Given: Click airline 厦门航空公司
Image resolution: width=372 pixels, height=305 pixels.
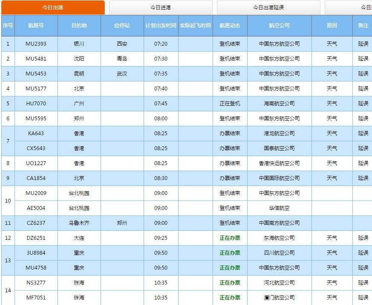Looking at the screenshot, I should (x=279, y=298).
